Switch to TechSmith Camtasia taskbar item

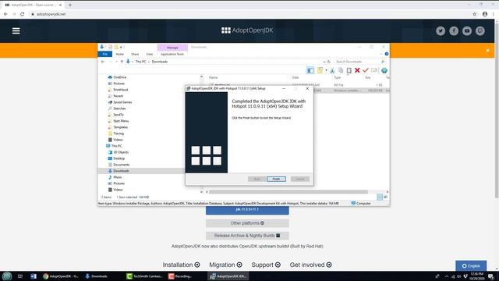tap(145, 276)
